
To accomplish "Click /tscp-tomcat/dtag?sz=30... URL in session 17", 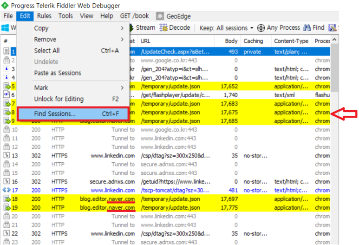I will coord(175,190).
